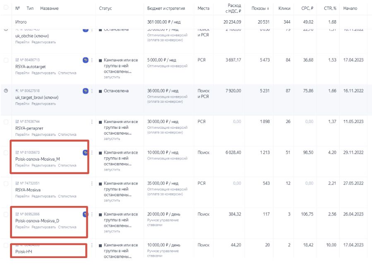
Task: Open three-dot dropdown for RSYA-autotarget row
Action: (92, 60)
